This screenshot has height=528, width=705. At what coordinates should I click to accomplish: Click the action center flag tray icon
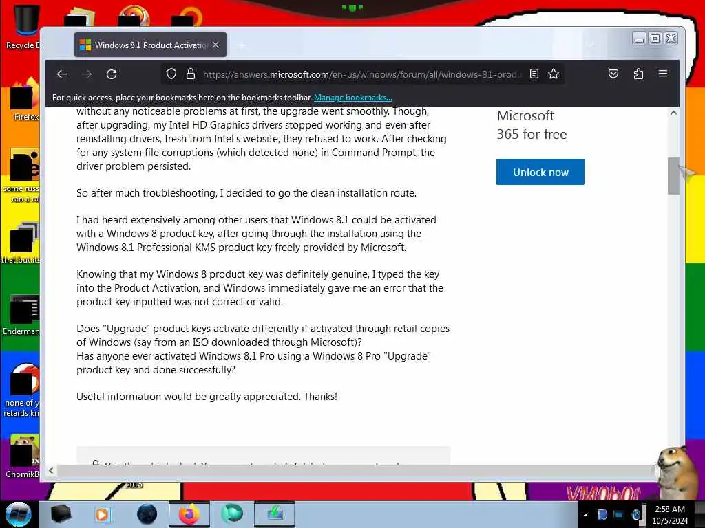pos(602,515)
